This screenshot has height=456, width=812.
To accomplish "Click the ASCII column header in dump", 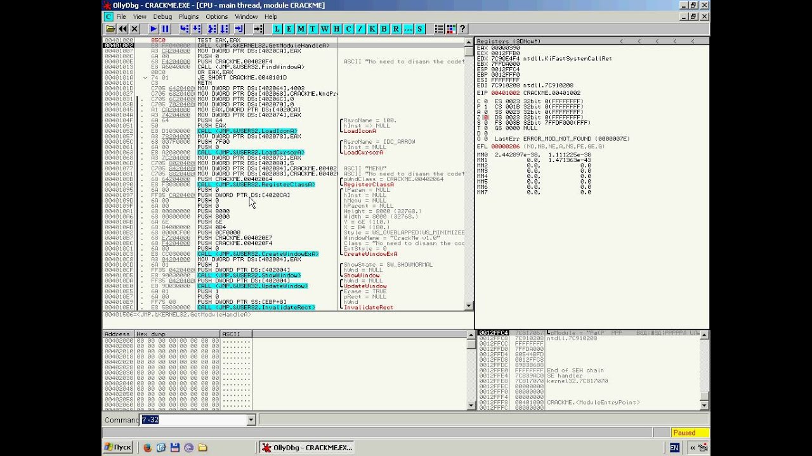I will click(x=236, y=334).
